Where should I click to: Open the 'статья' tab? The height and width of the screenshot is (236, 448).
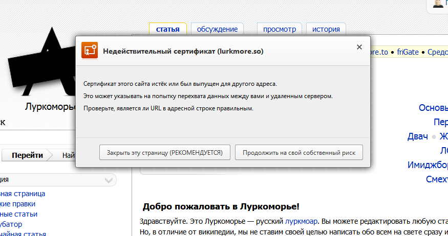pyautogui.click(x=168, y=29)
